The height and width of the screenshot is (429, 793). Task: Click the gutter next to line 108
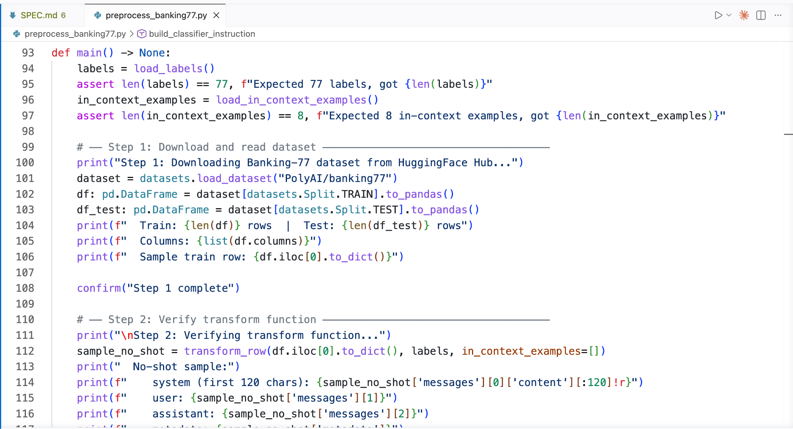click(x=25, y=288)
